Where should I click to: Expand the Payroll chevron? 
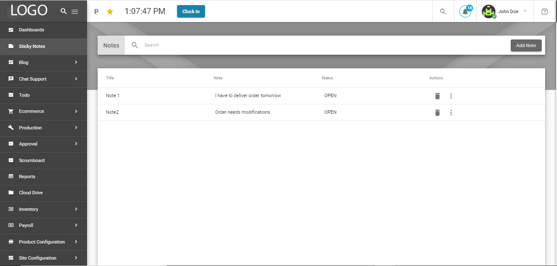tap(76, 225)
